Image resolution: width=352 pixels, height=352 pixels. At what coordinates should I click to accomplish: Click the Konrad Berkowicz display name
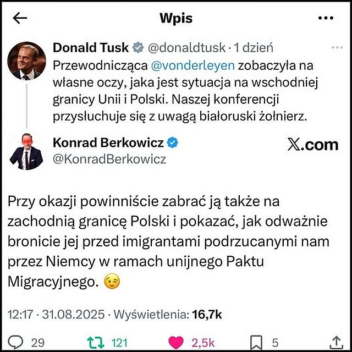[x=108, y=142]
